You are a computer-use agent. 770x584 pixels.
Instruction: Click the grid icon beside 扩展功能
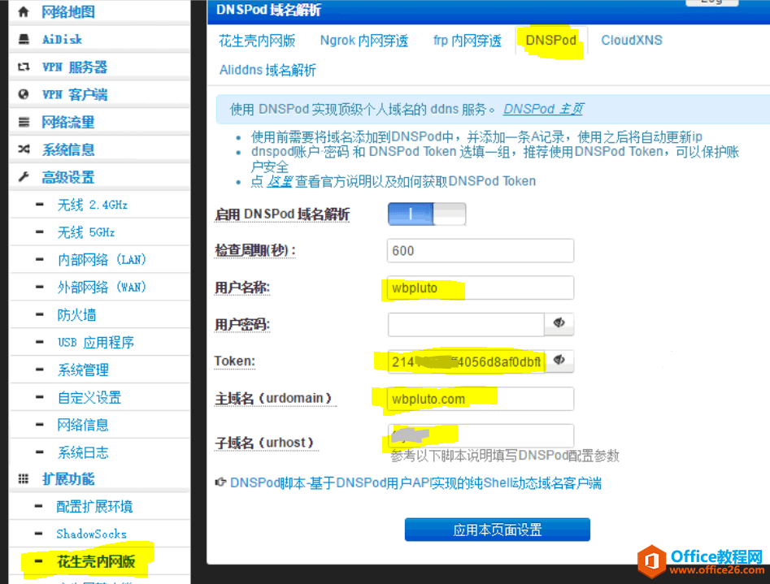click(x=23, y=478)
